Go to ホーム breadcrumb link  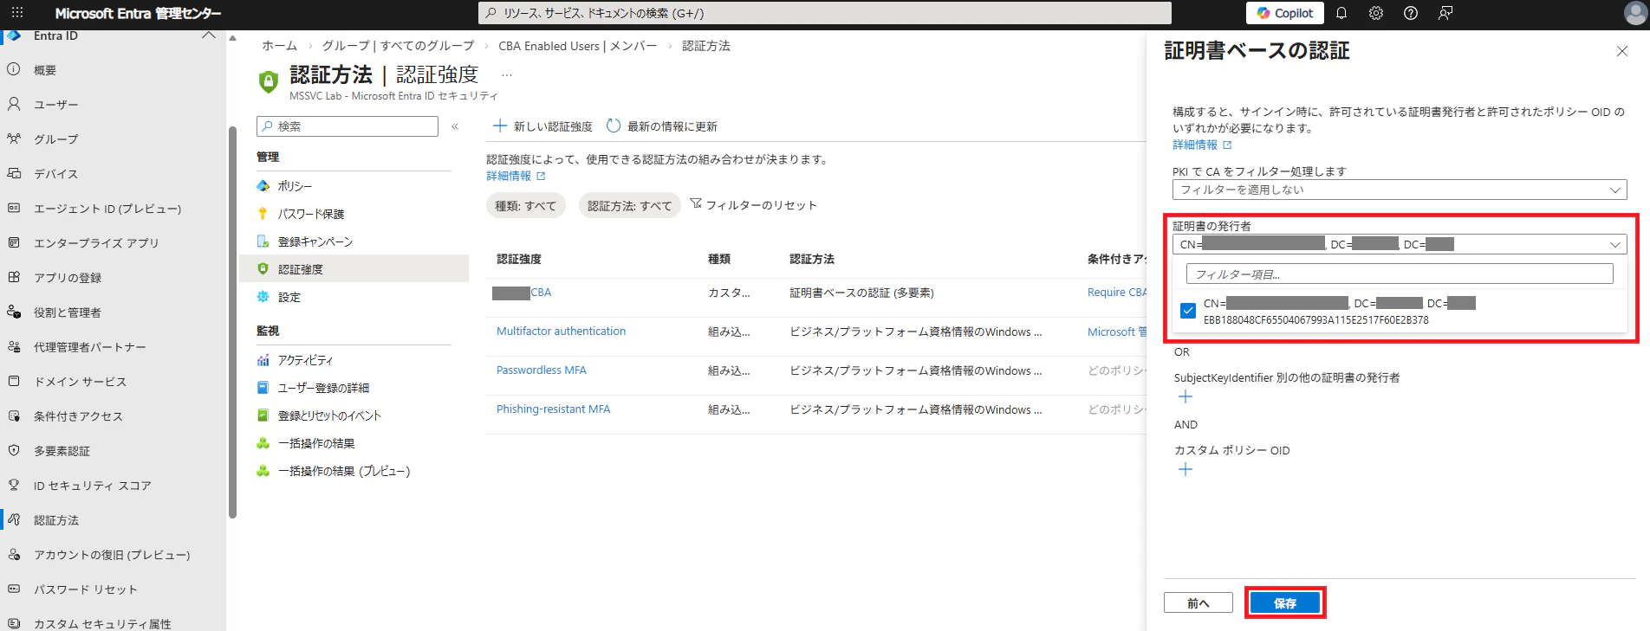279,46
